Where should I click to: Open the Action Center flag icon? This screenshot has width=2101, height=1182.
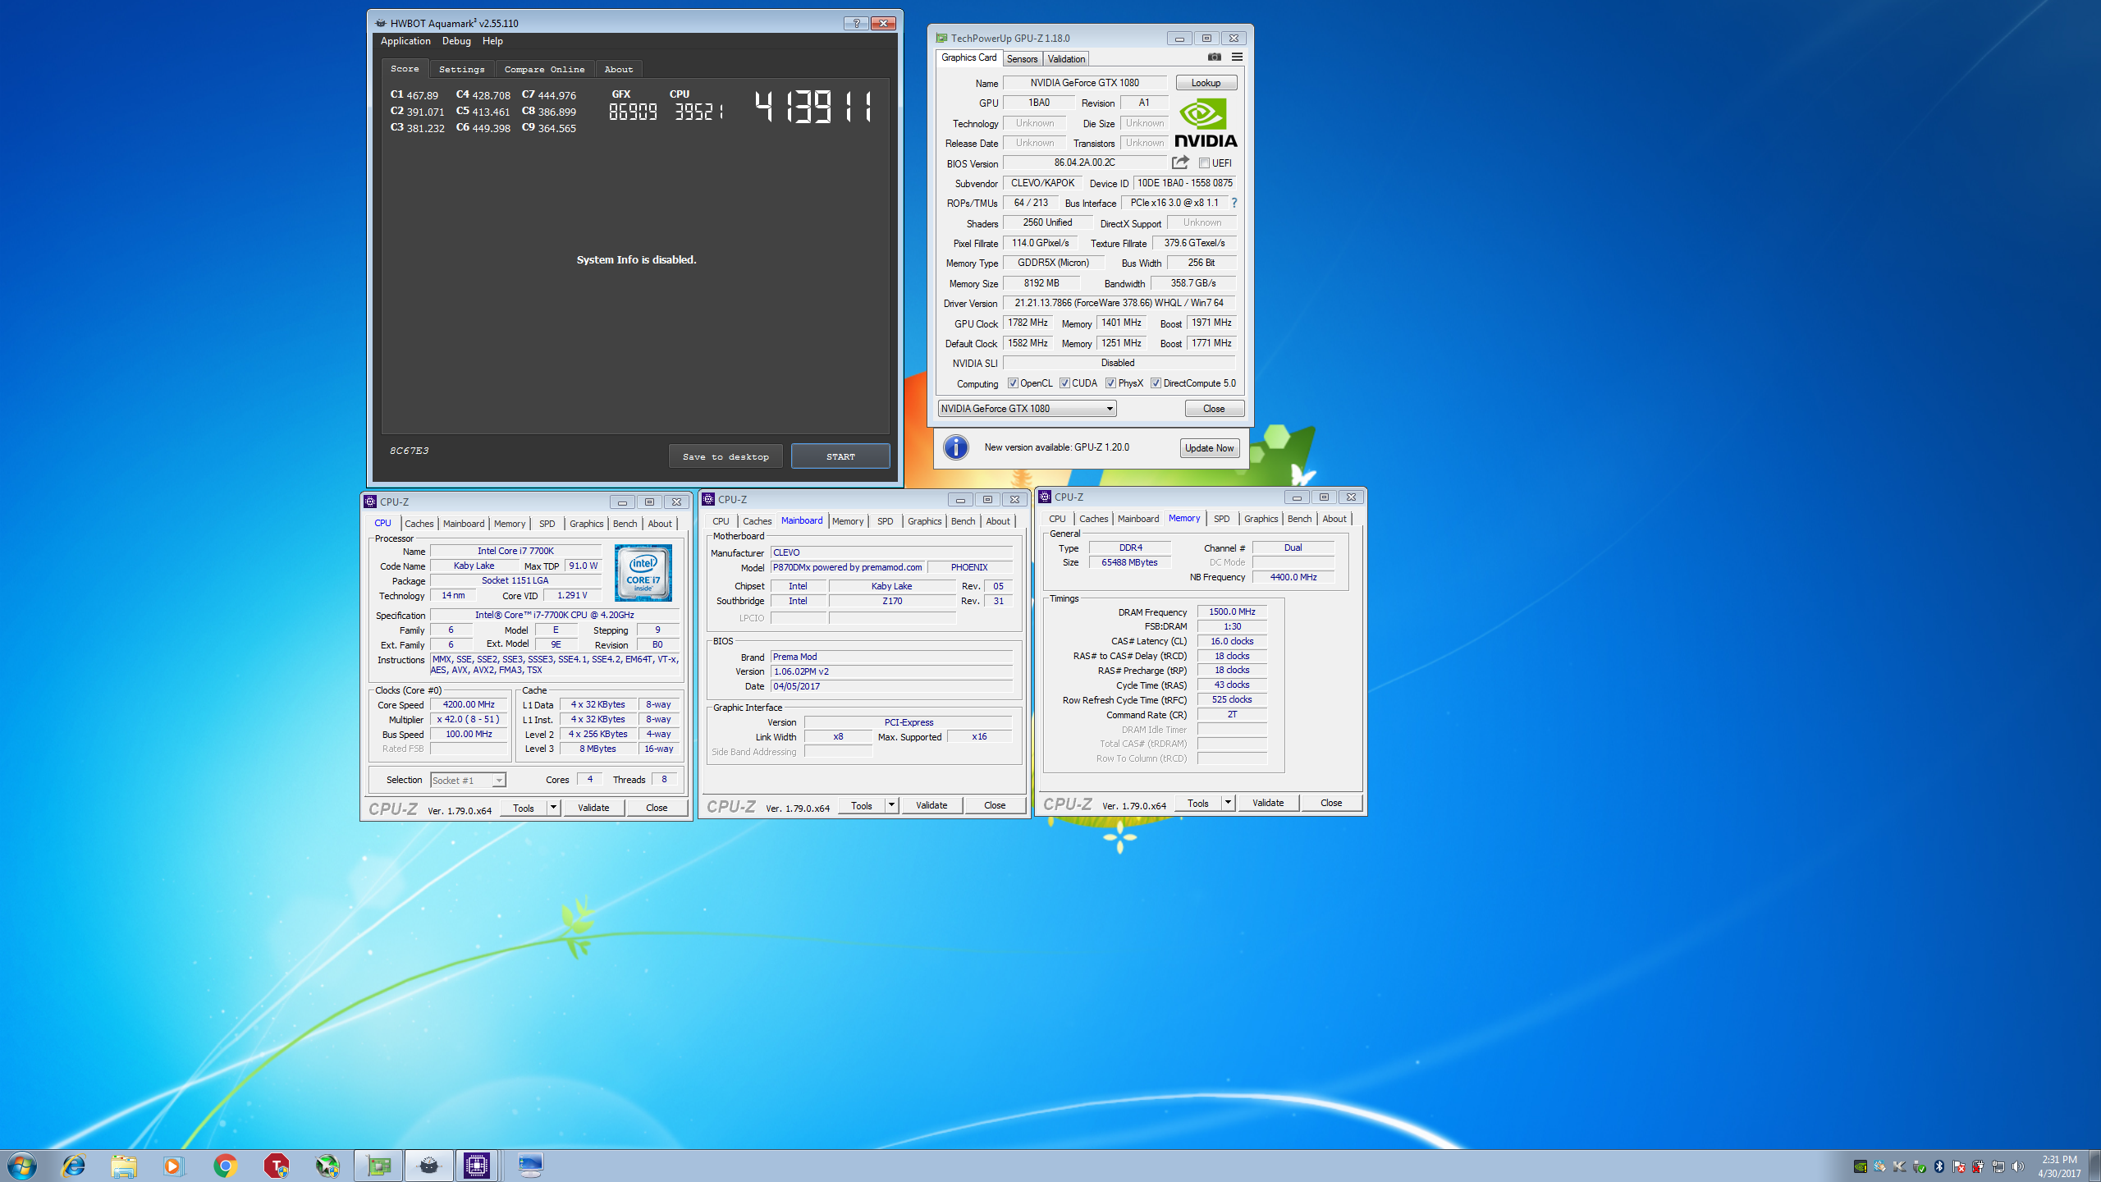pos(1959,1166)
